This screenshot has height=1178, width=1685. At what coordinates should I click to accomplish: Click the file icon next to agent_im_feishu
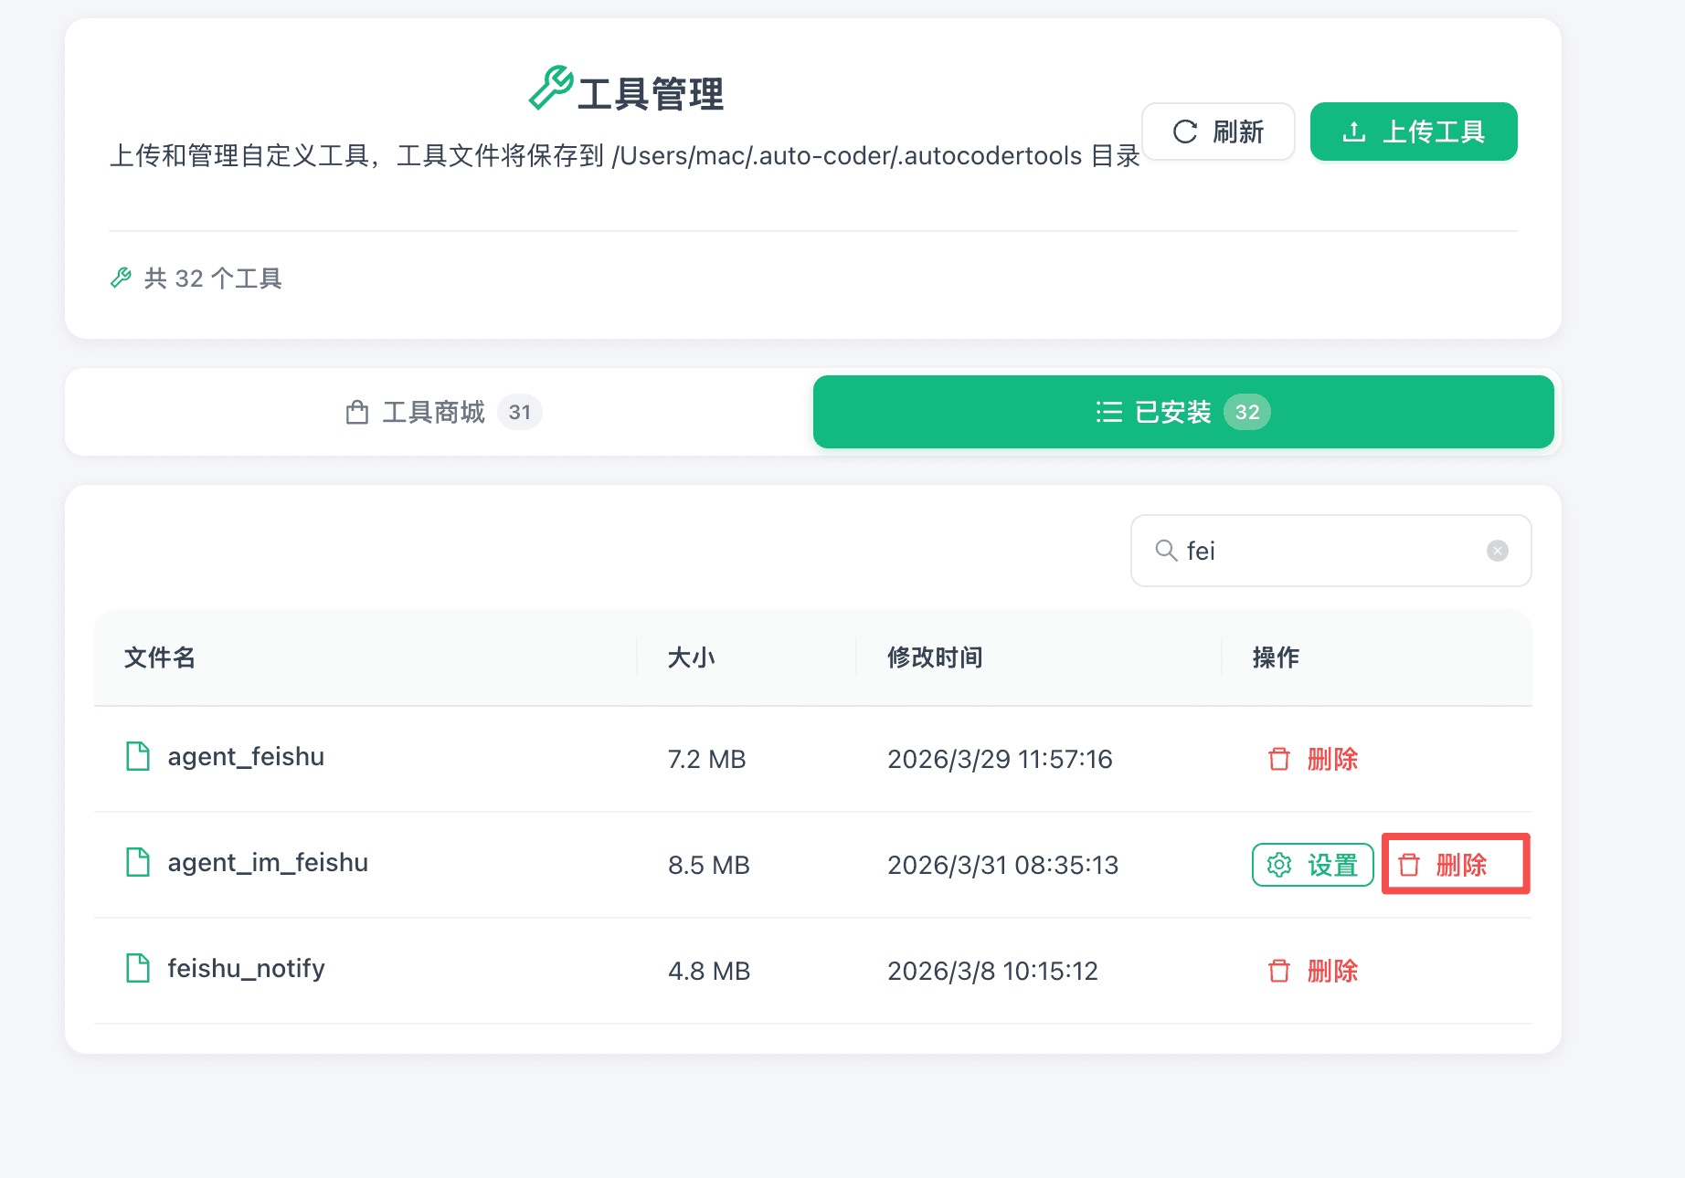138,863
